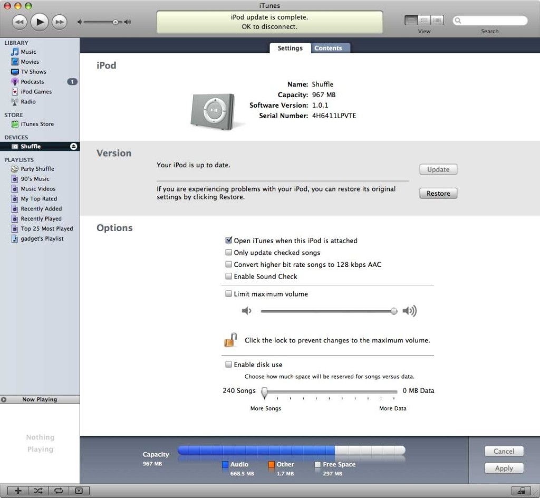Toggle repeat playback mode

point(59,491)
